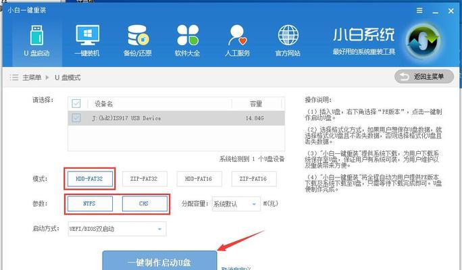Select HDD-FAT32 mode
462x270 pixels.
[90, 179]
